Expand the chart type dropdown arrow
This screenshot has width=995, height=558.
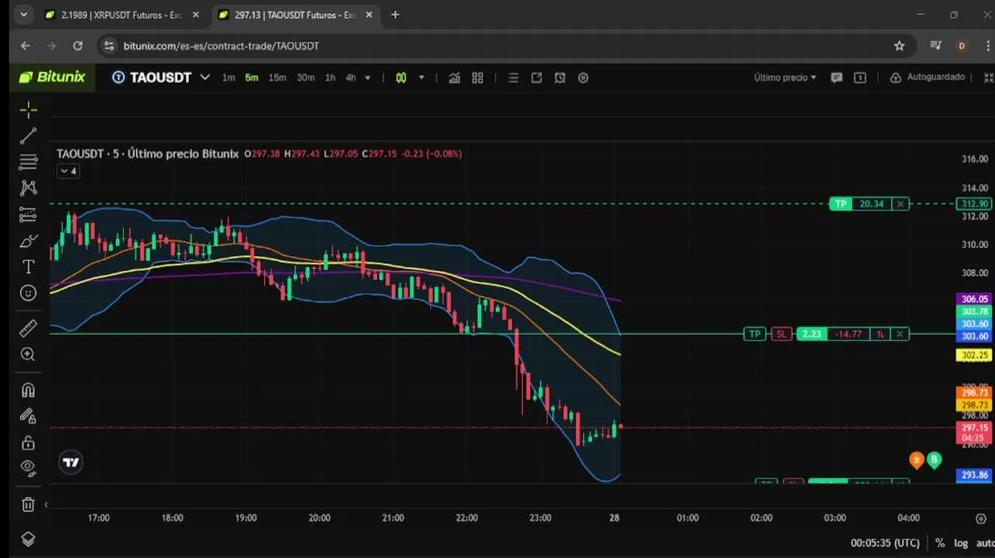[x=422, y=77]
